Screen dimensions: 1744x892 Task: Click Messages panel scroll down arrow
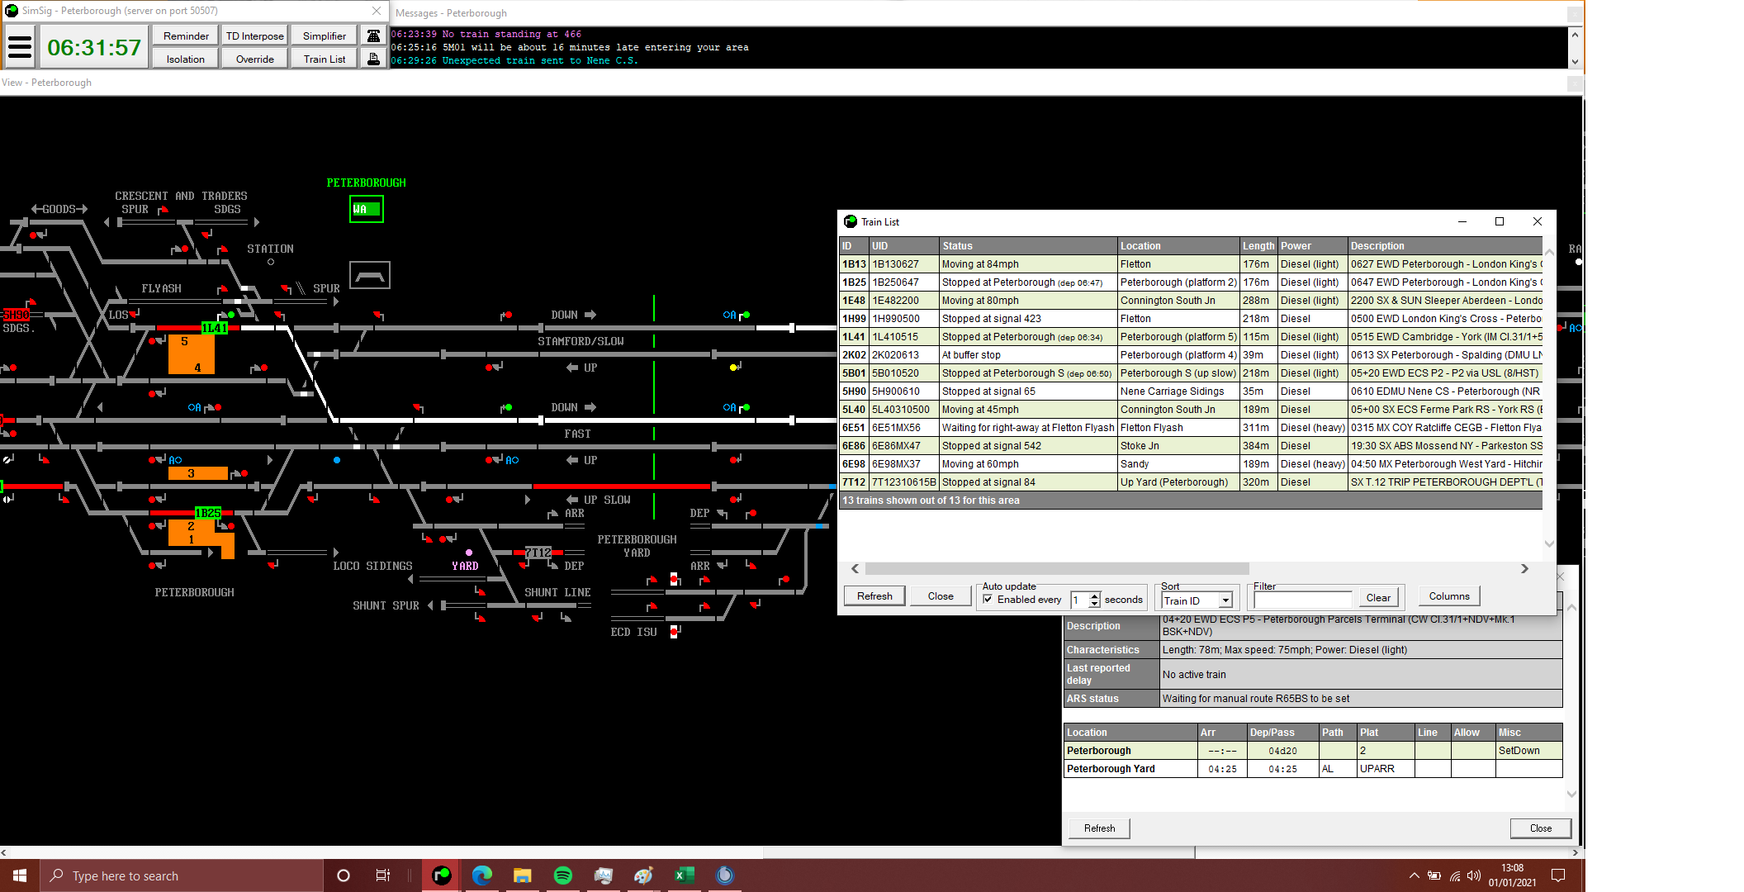(x=1575, y=62)
